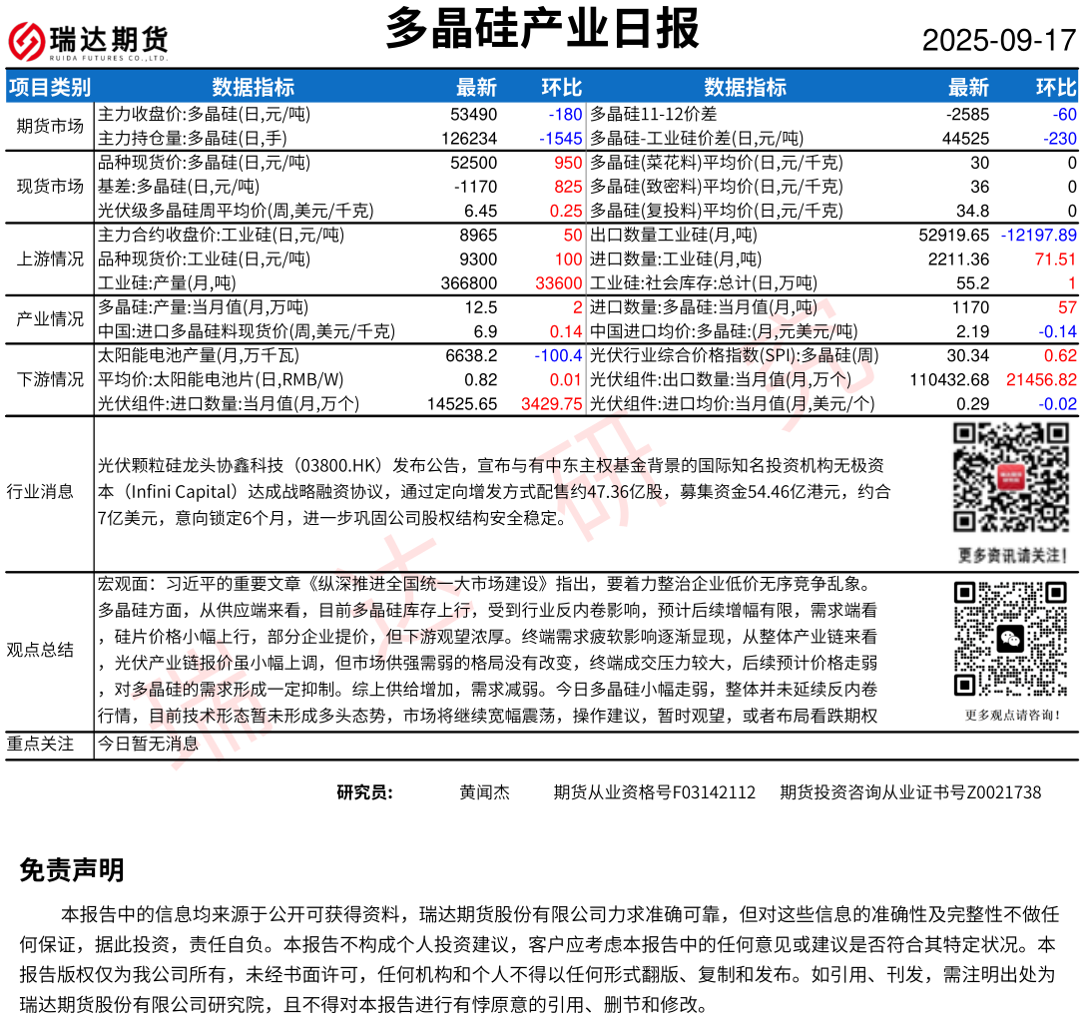Click the upper QR code beside industry news
This screenshot has height=1018, width=1084.
(x=1011, y=478)
